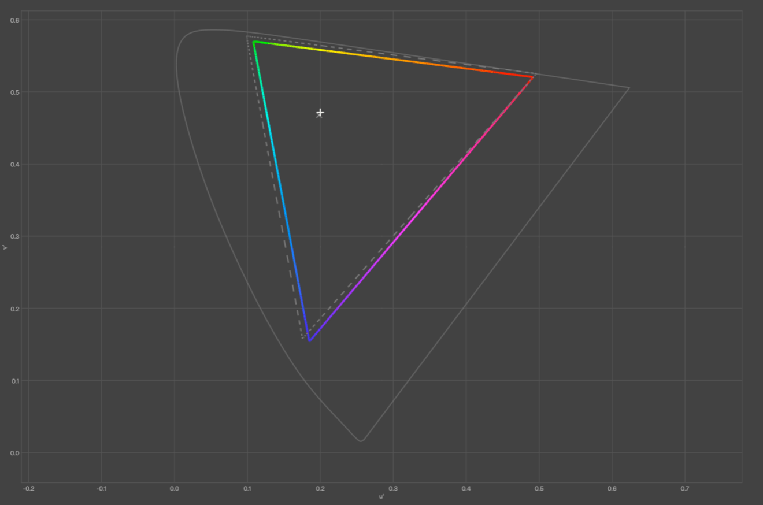Click the 0.3 tick label on the vertical axis
The image size is (763, 505).
click(x=15, y=236)
